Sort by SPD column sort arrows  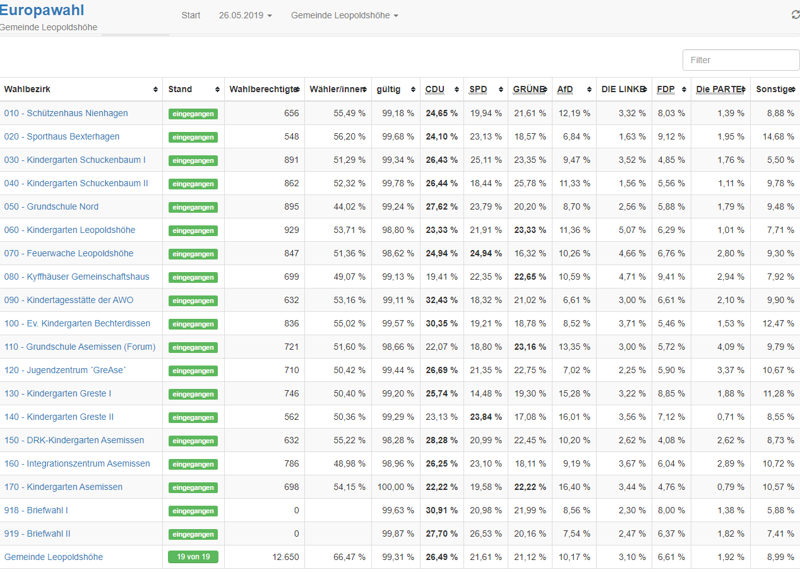click(501, 90)
